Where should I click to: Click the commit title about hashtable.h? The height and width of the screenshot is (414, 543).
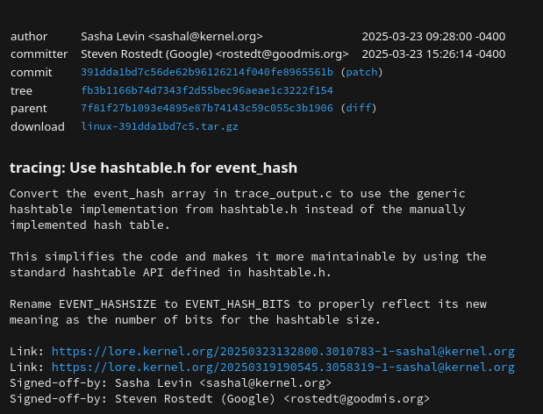pyautogui.click(x=154, y=168)
